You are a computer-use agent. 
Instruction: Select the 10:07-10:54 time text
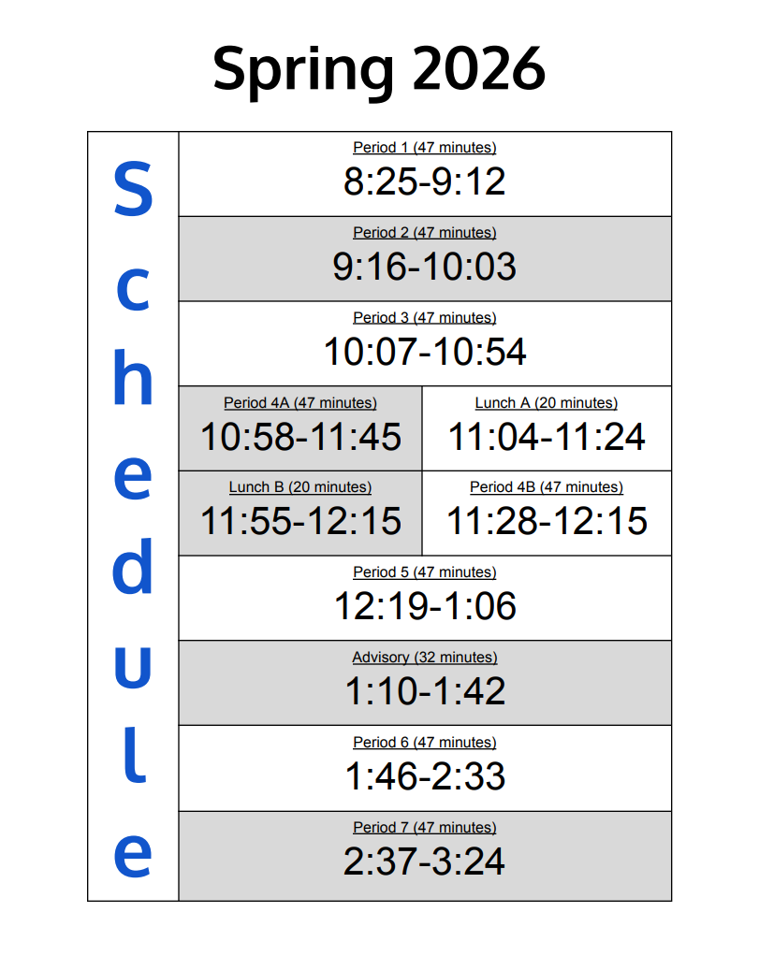pyautogui.click(x=424, y=352)
